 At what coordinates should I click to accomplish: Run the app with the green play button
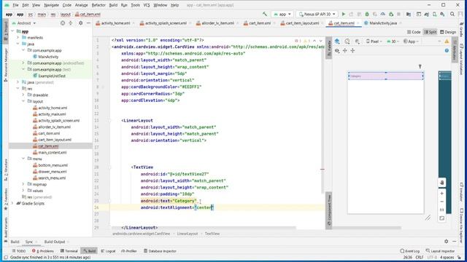coord(344,15)
